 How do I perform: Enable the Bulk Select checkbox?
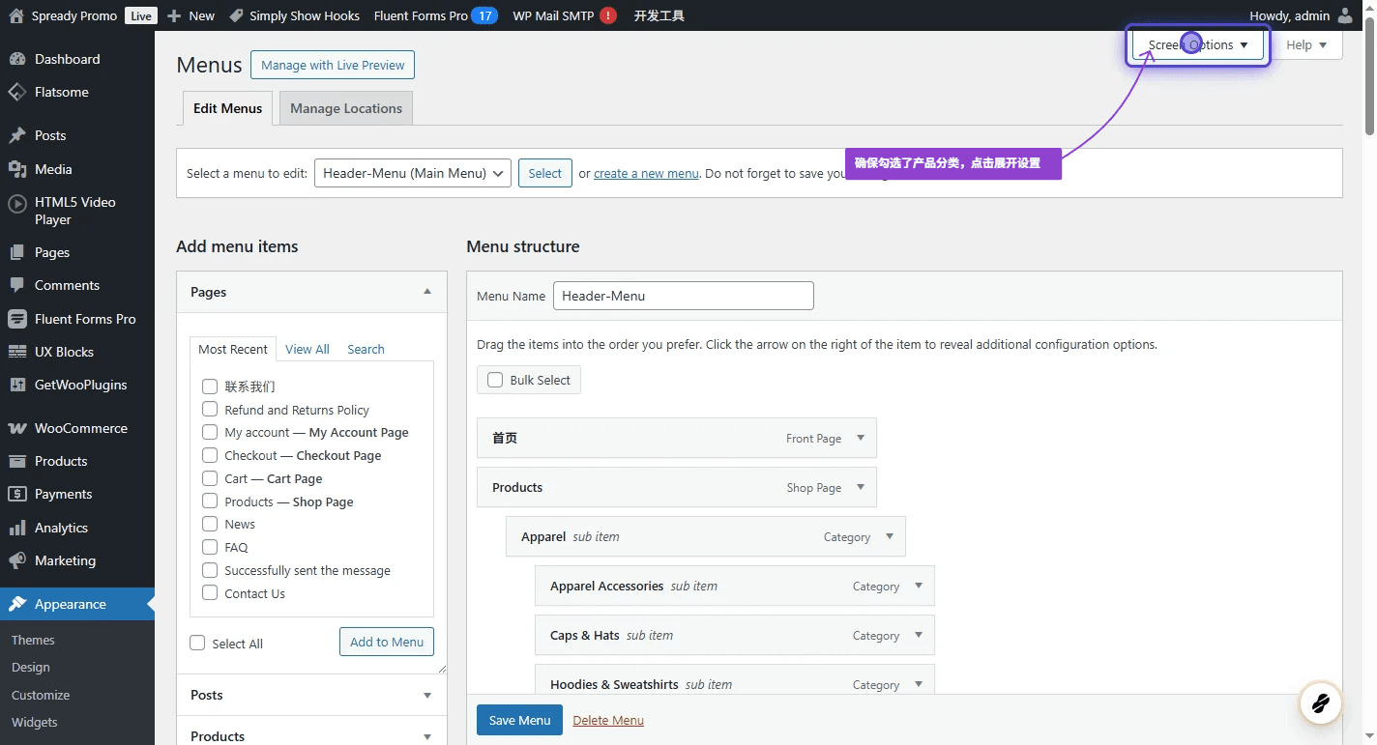point(495,380)
